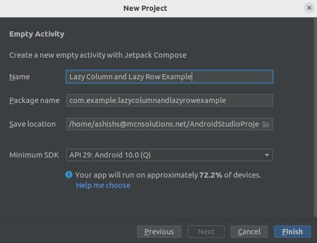
Task: Select the API 29: Android 10.0 (Q) combo box
Action: [x=164, y=155]
